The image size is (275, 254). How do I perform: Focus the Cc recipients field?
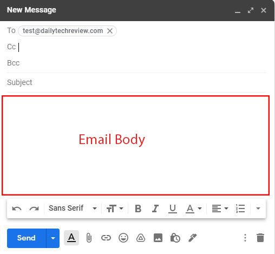tap(136, 47)
